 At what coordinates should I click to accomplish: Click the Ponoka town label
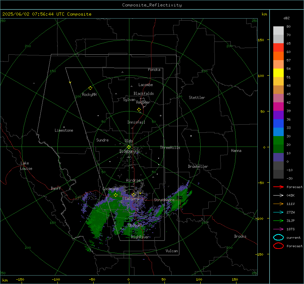(x=154, y=70)
